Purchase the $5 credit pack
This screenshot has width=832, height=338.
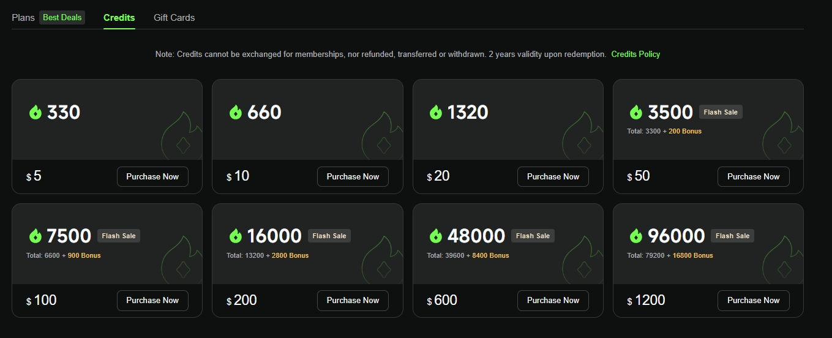[152, 176]
